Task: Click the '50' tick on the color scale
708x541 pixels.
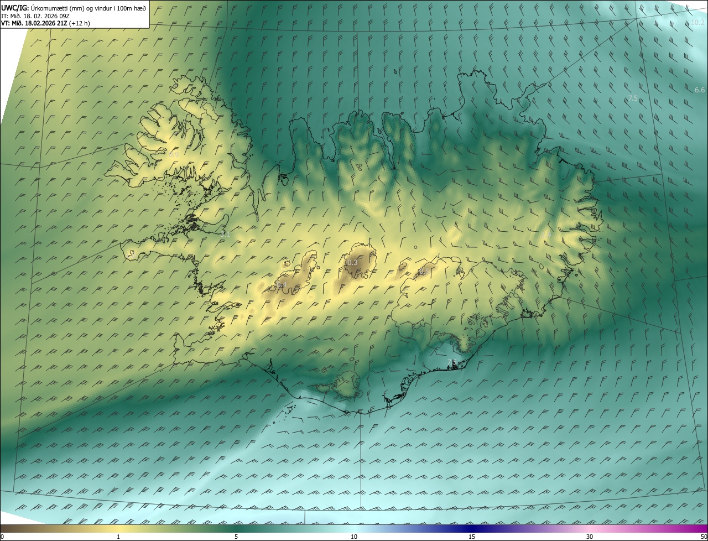Action: 704,537
